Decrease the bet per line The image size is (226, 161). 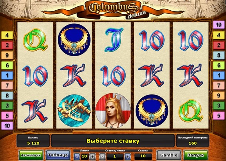(103, 156)
